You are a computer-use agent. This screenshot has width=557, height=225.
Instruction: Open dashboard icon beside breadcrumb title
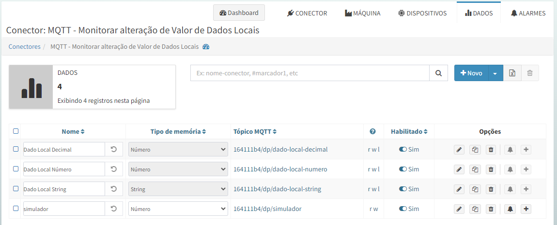click(x=206, y=47)
